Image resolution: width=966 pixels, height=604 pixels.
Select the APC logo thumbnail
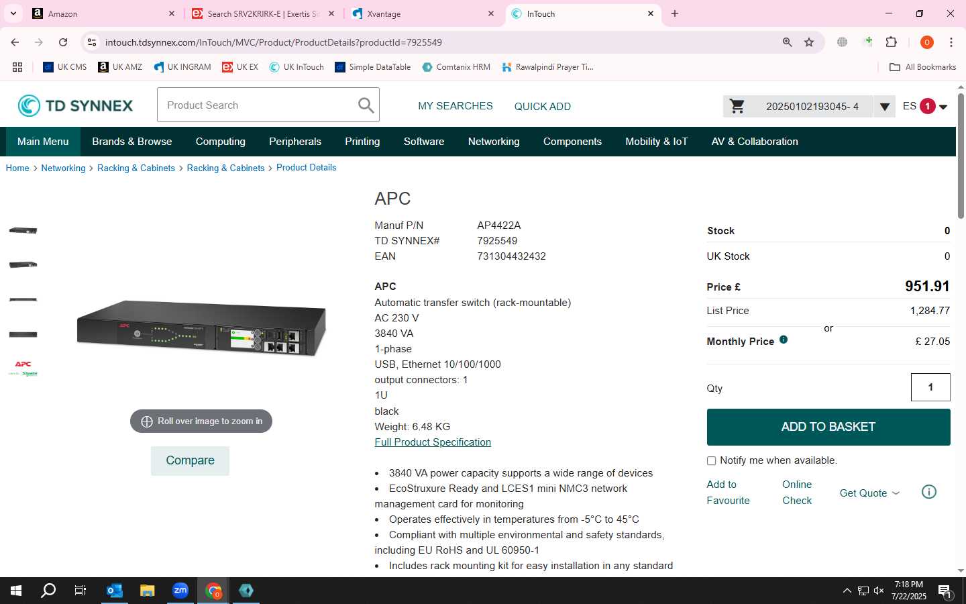[23, 368]
